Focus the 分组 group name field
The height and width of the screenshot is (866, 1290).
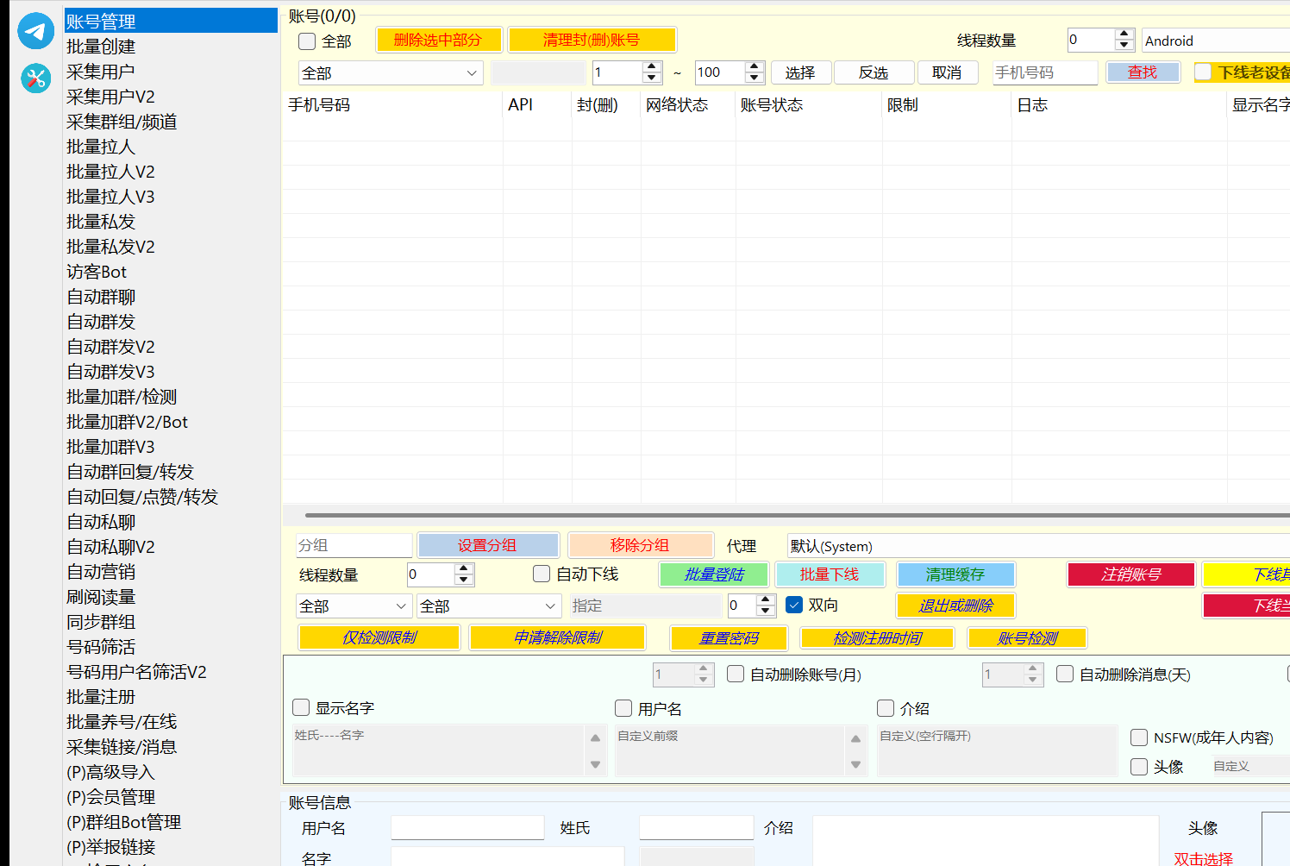click(x=354, y=545)
